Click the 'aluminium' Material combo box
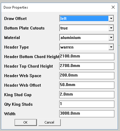Image resolution: width=120 pixels, height=131 pixels. 87,38
